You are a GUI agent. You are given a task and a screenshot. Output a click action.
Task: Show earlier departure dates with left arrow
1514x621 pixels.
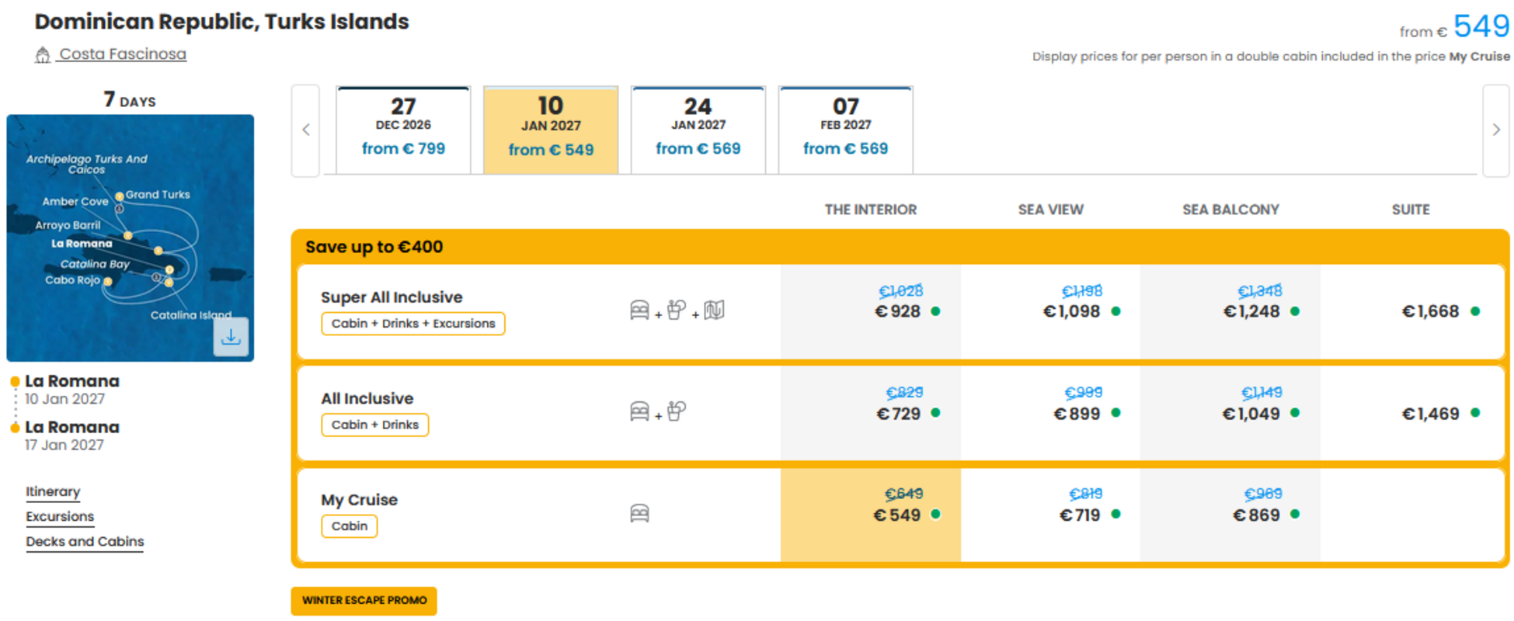point(306,130)
